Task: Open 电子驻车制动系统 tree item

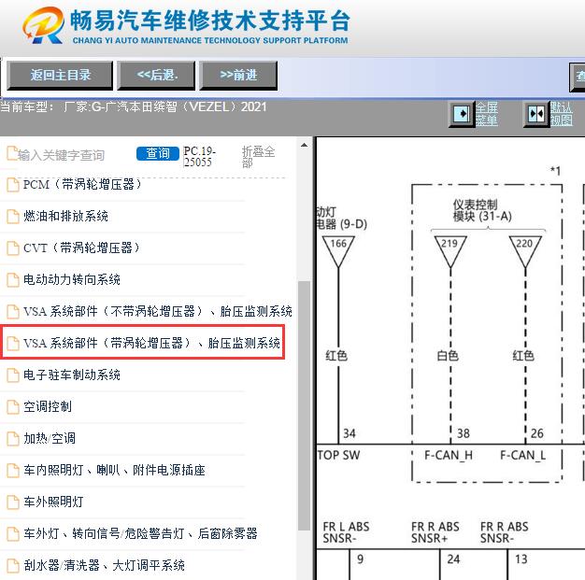Action: (72, 375)
